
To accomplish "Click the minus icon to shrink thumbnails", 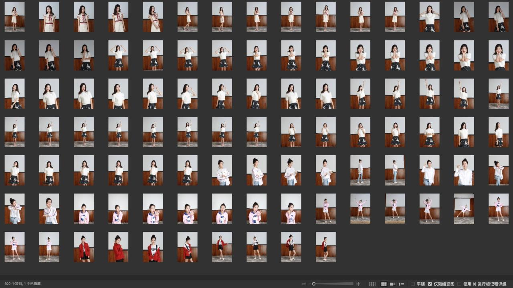I will [x=304, y=284].
